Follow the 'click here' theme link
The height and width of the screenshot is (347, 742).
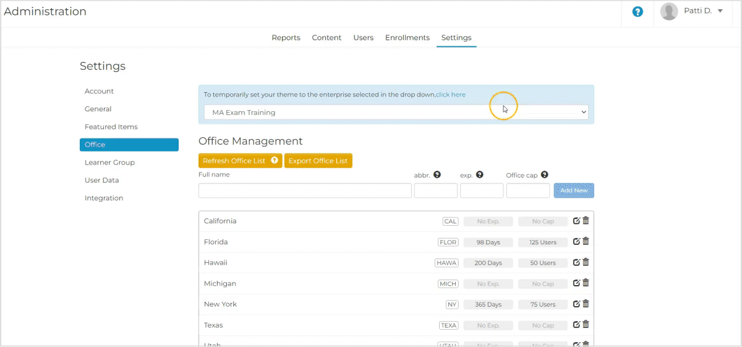tap(451, 95)
